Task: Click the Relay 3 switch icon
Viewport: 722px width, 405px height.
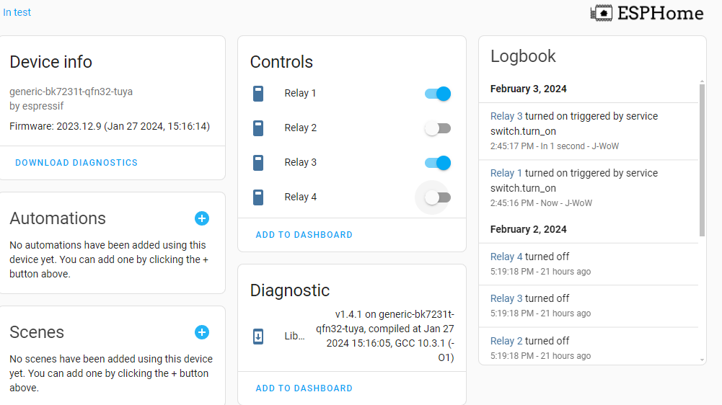Action: pos(258,162)
